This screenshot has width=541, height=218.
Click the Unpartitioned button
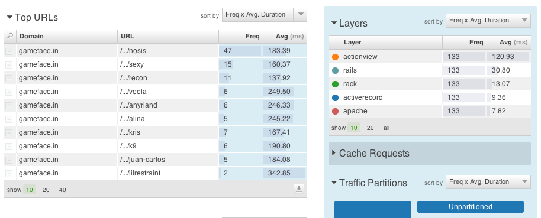(471, 207)
